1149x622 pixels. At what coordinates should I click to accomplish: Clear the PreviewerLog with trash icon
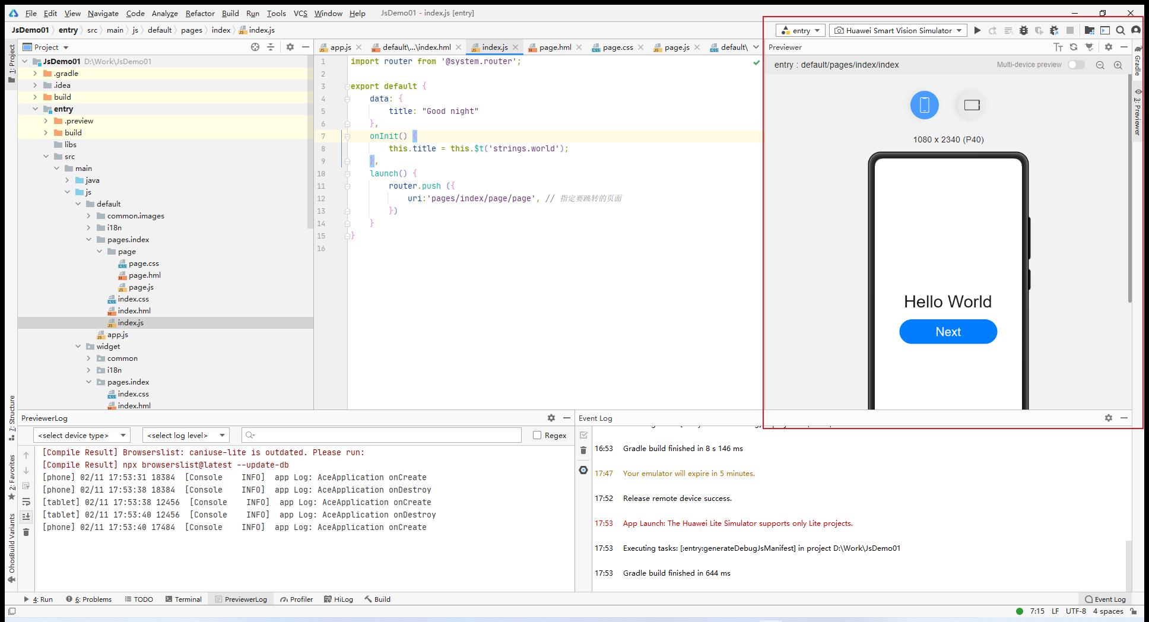click(x=26, y=532)
